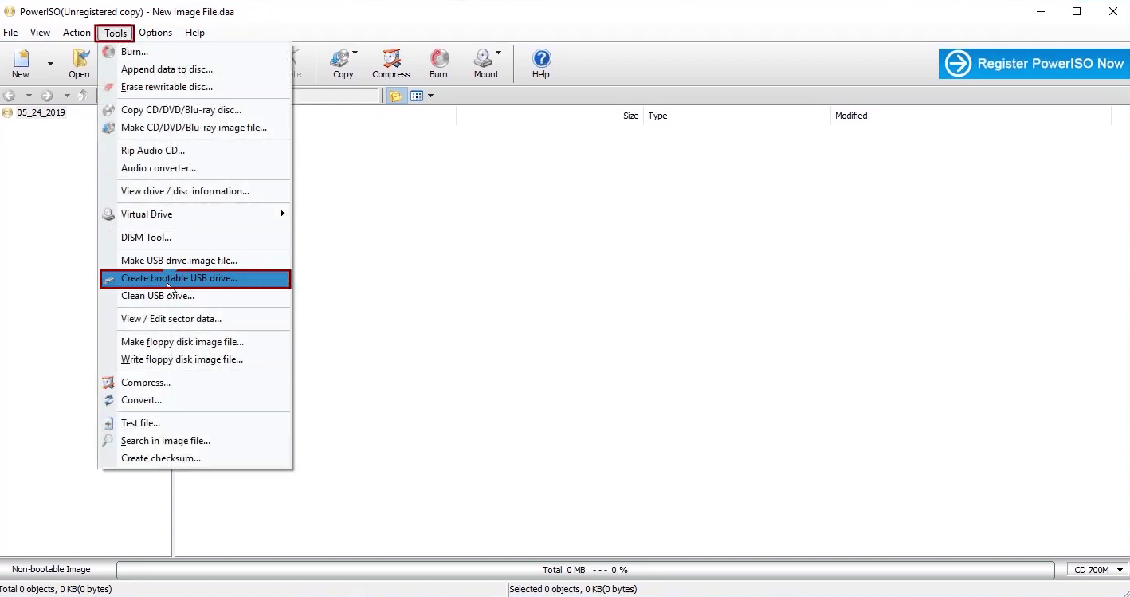The width and height of the screenshot is (1130, 597).
Task: Expand the Copy dropdown arrow
Action: [355, 53]
